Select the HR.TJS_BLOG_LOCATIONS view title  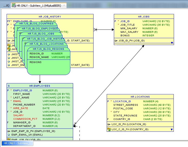point(47,44)
